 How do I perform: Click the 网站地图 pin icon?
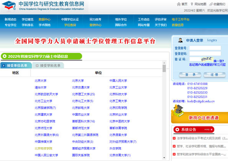(x=192, y=4)
